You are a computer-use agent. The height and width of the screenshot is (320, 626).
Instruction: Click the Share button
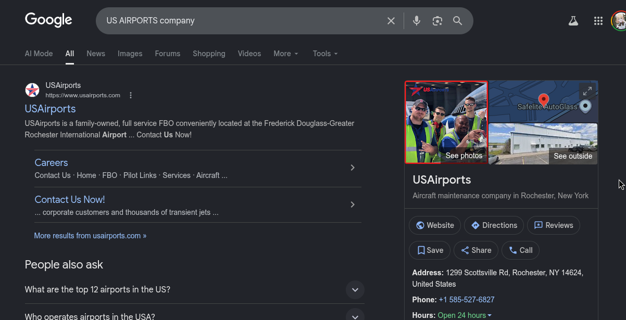coord(476,250)
